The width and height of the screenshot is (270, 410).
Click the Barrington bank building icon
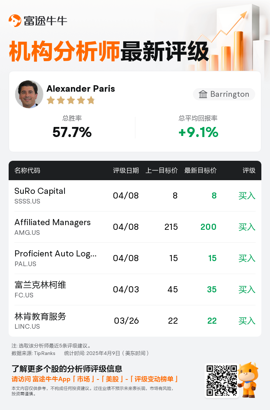(x=203, y=94)
